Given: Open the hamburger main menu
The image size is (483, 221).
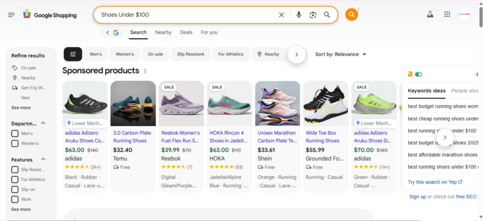Looking at the screenshot, I should [11, 15].
